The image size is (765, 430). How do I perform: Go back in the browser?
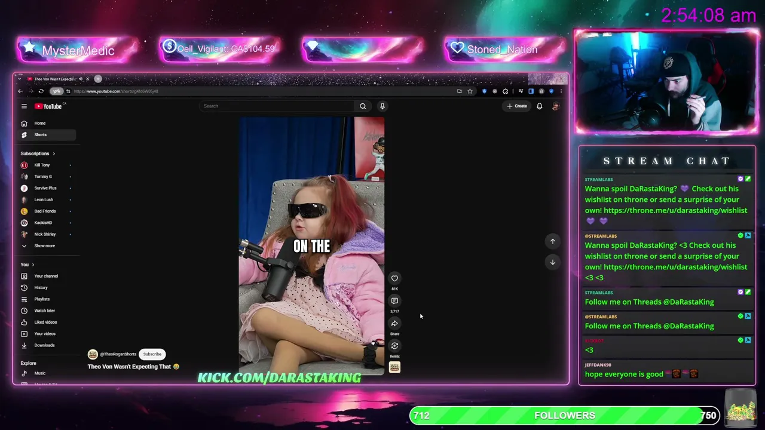pyautogui.click(x=20, y=91)
